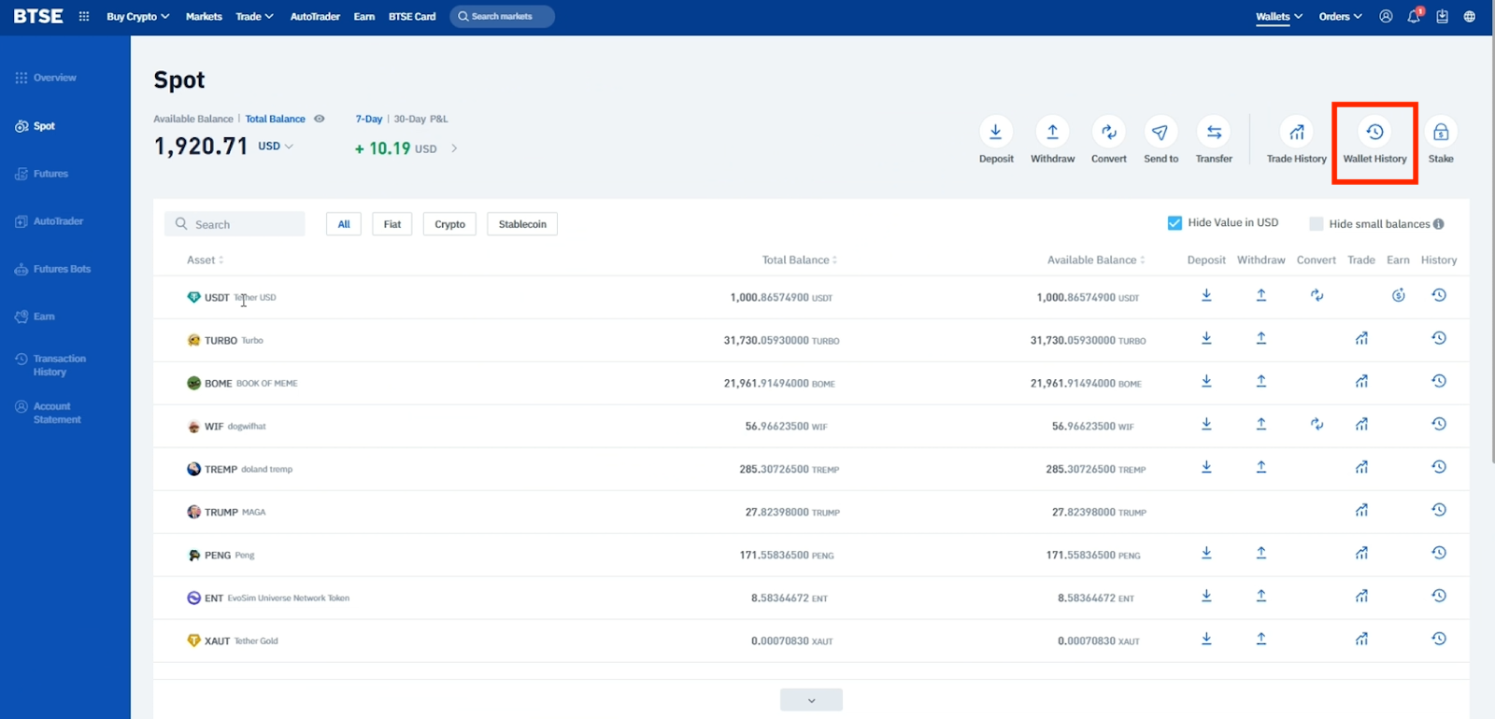Click trade icon in TURBO row
This screenshot has height=719, width=1495.
click(x=1361, y=339)
